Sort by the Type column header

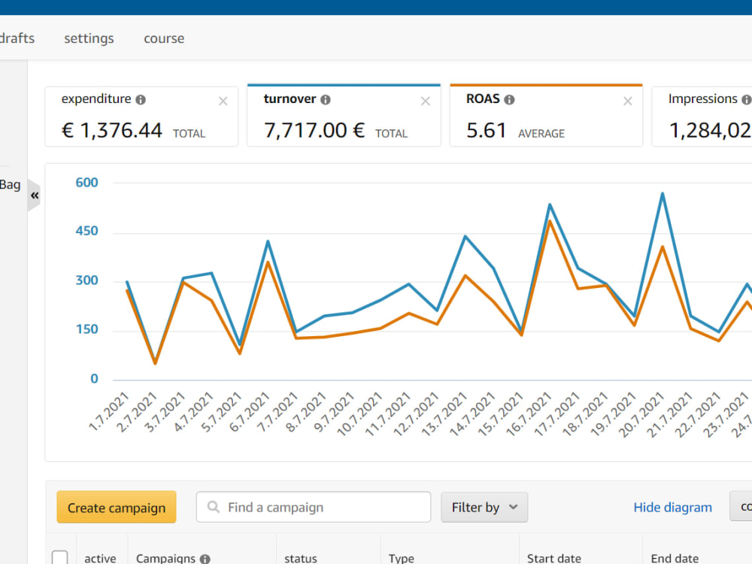402,558
